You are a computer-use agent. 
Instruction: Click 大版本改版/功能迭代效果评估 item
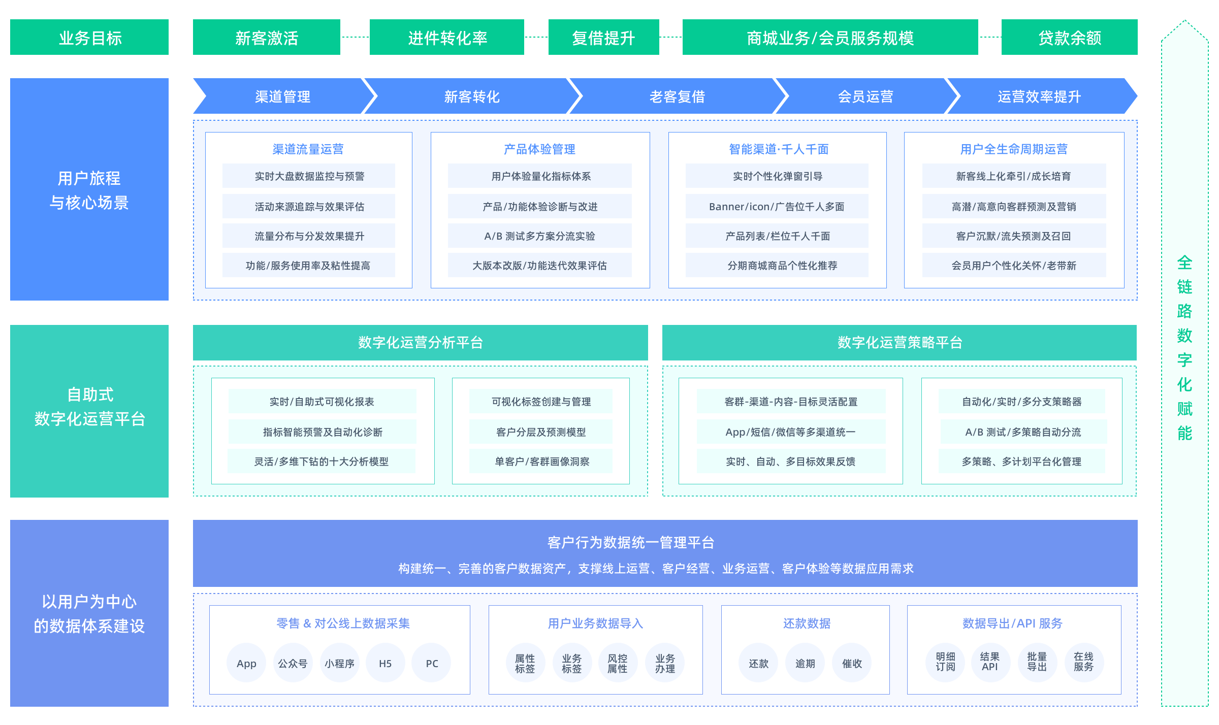[x=540, y=265]
